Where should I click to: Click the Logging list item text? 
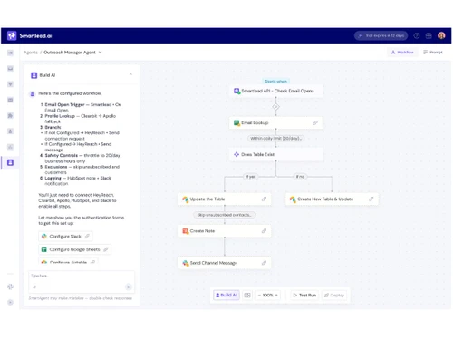[75, 180]
